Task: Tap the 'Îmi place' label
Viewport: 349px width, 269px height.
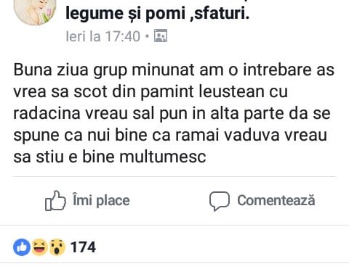Action: pos(101,200)
